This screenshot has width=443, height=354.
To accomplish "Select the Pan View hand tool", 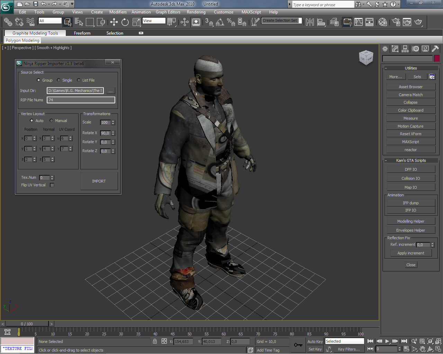I will pos(422,349).
